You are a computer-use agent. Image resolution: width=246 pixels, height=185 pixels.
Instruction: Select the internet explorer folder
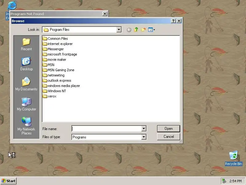click(x=58, y=44)
